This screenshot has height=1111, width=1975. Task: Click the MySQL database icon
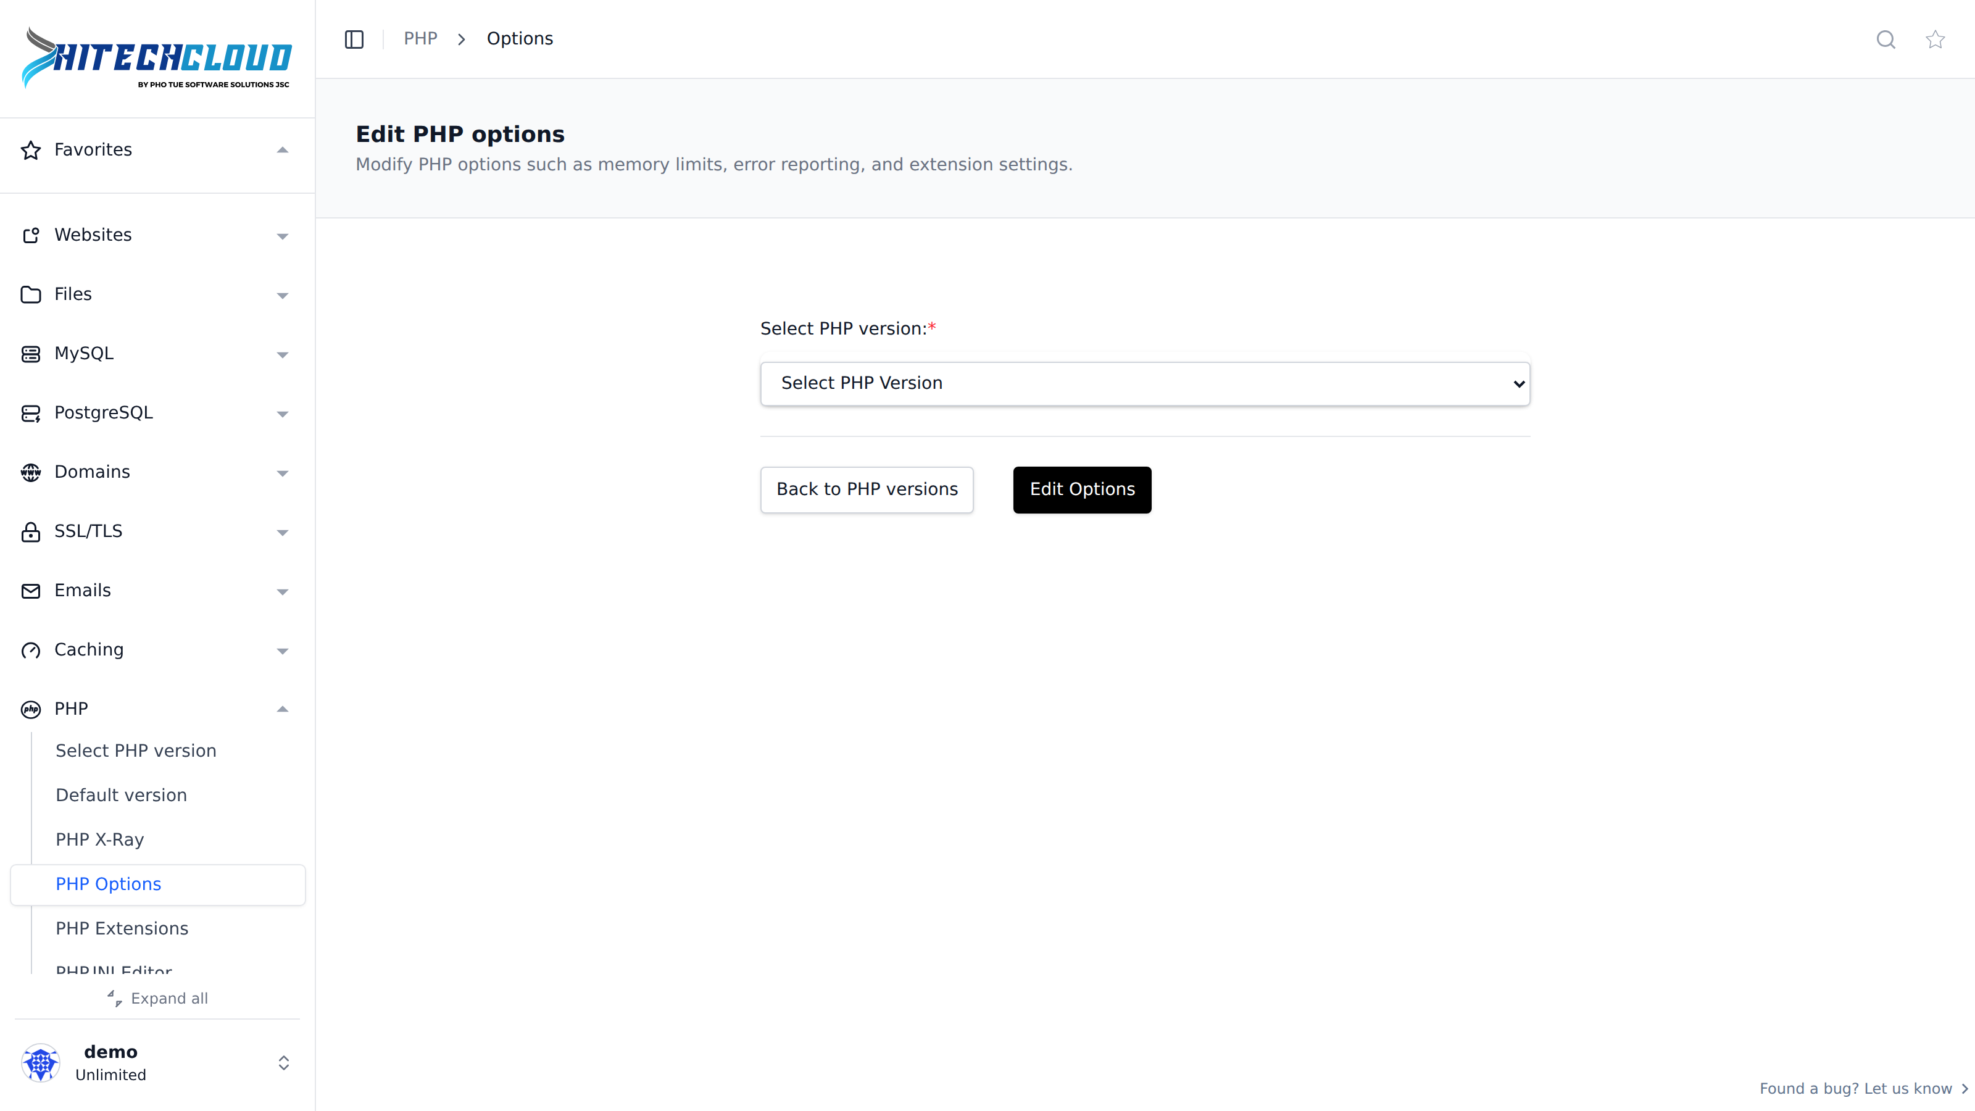click(x=31, y=354)
